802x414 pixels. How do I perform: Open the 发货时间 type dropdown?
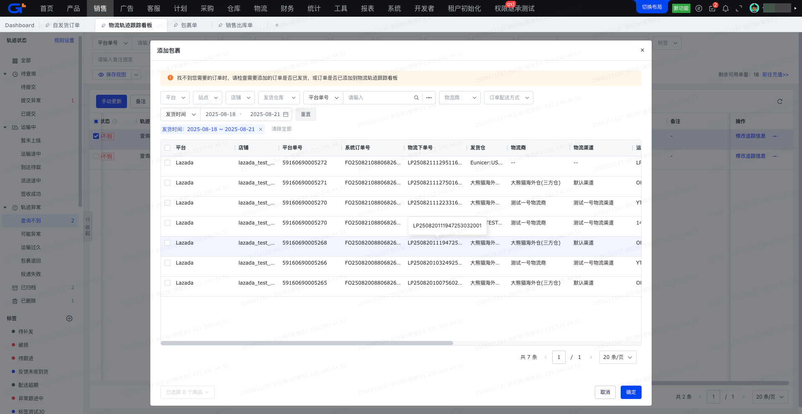(x=180, y=114)
